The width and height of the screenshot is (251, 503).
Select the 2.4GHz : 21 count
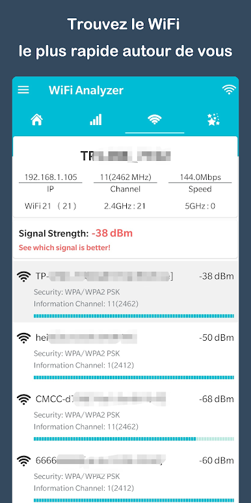tap(125, 206)
